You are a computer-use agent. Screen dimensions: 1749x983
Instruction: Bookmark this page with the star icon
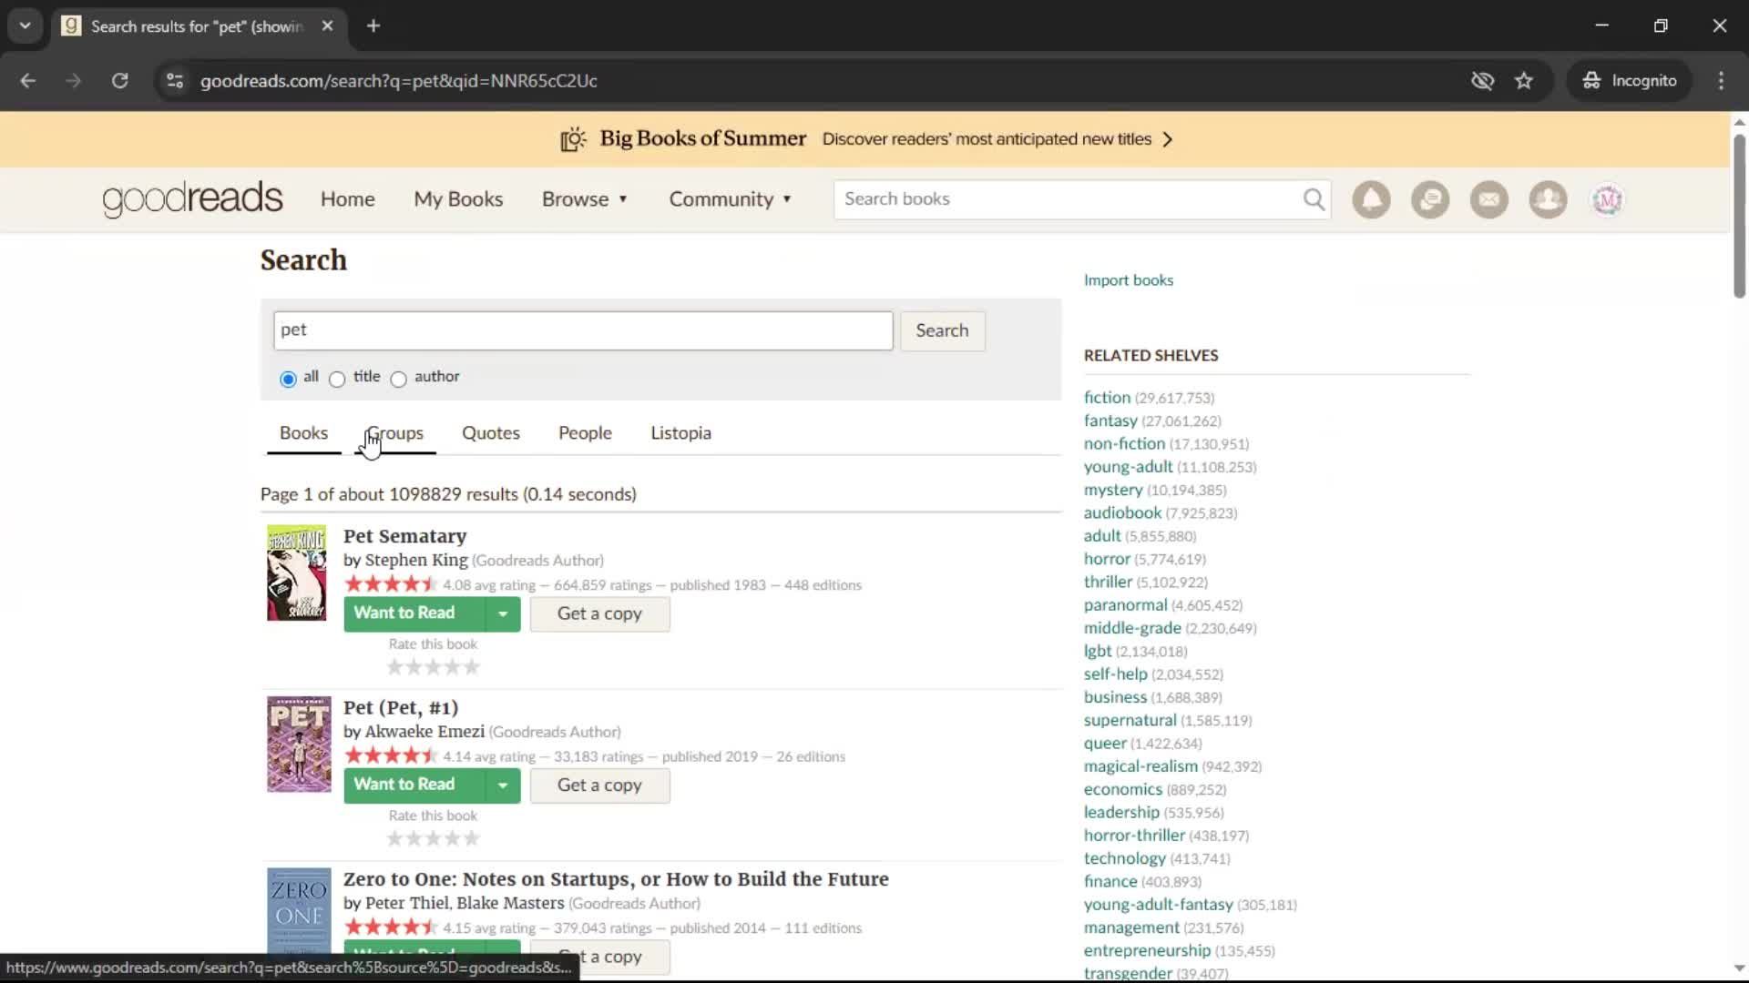[x=1524, y=81]
